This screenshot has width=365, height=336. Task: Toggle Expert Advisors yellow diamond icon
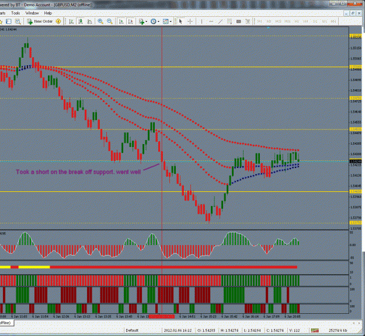point(58,22)
